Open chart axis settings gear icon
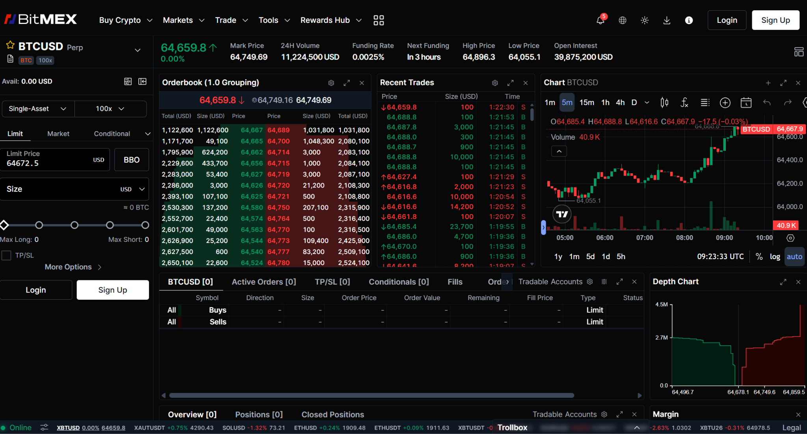 click(x=790, y=238)
